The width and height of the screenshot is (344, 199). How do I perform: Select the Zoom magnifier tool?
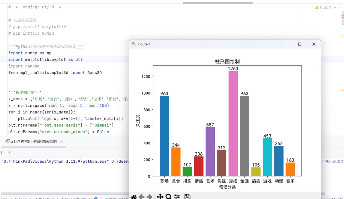[169, 196]
